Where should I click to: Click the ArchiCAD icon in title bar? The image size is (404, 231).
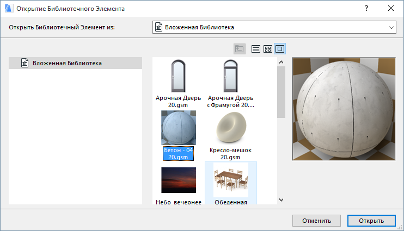pyautogui.click(x=9, y=9)
